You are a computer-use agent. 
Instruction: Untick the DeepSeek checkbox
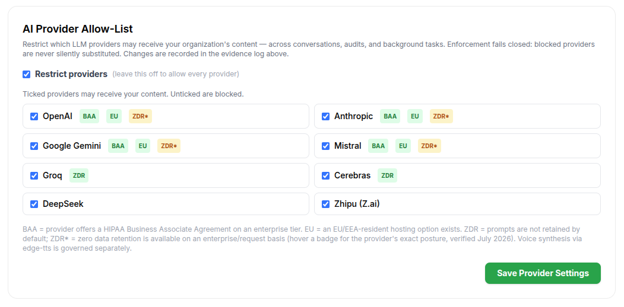tap(34, 204)
